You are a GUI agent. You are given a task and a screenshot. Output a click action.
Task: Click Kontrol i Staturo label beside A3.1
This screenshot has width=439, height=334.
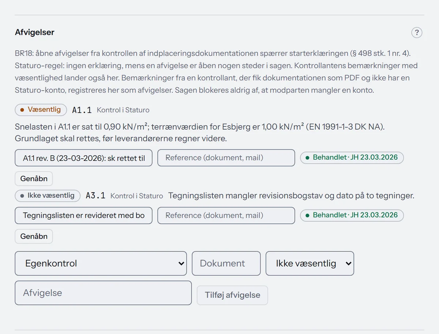point(136,196)
